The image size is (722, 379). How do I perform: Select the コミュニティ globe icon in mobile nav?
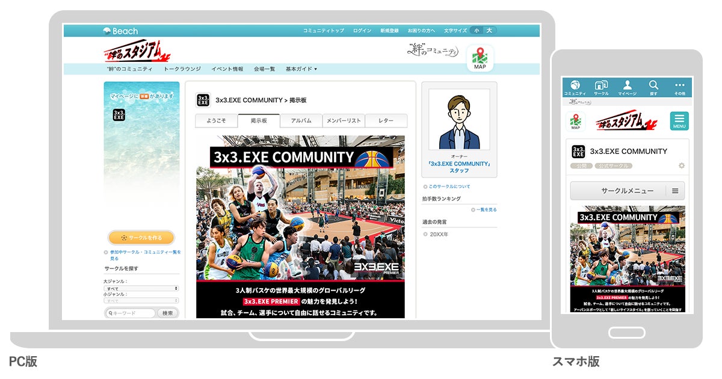576,85
